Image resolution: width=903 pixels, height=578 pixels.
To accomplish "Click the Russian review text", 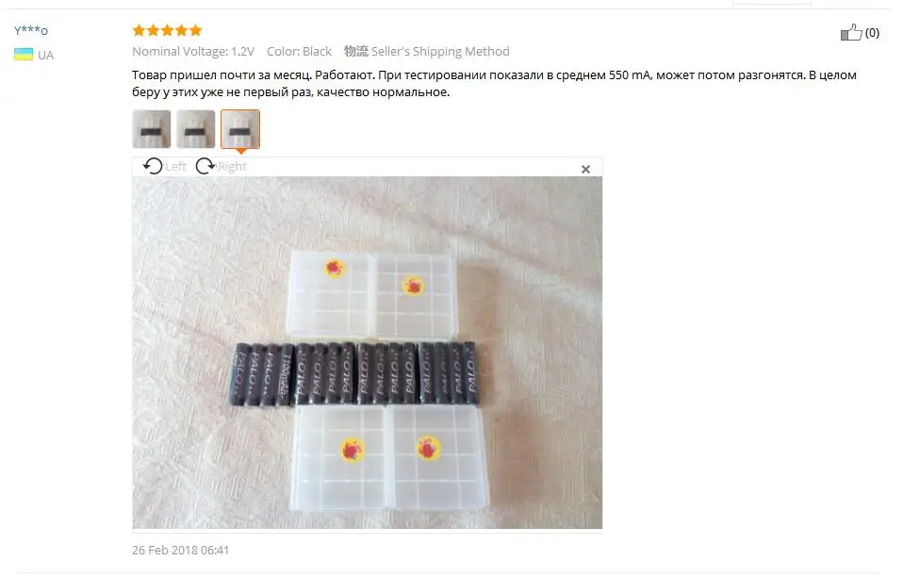I will tap(494, 84).
